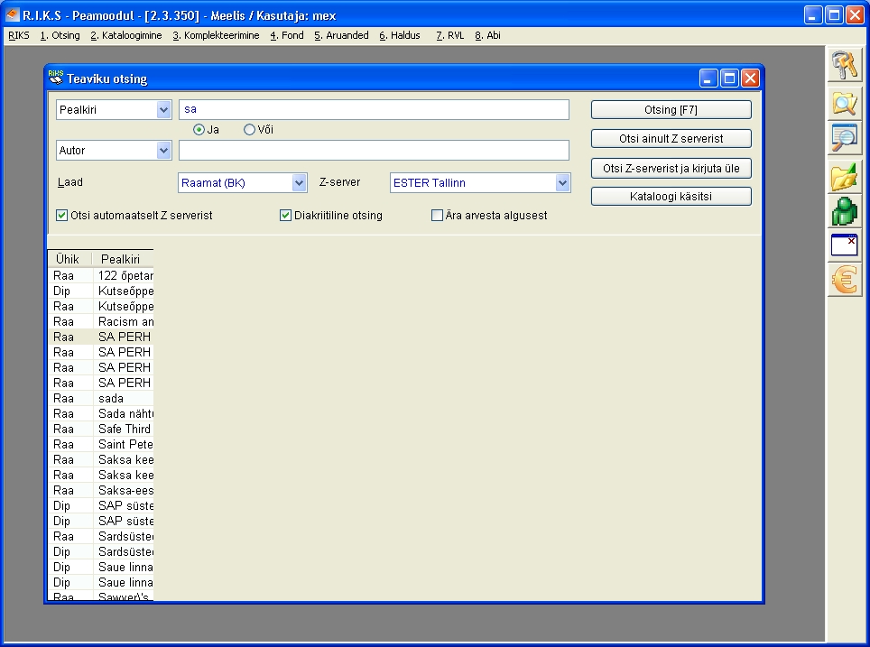Click the window magnifier search icon
This screenshot has width=870, height=647.
tap(845, 138)
